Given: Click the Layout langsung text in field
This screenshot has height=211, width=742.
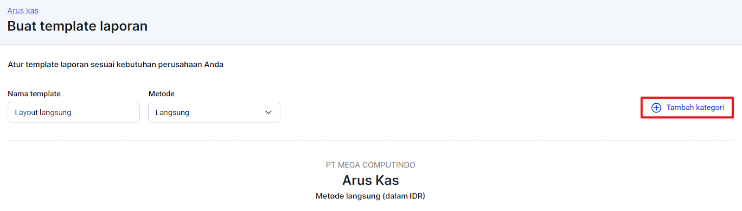Looking at the screenshot, I should click(43, 112).
